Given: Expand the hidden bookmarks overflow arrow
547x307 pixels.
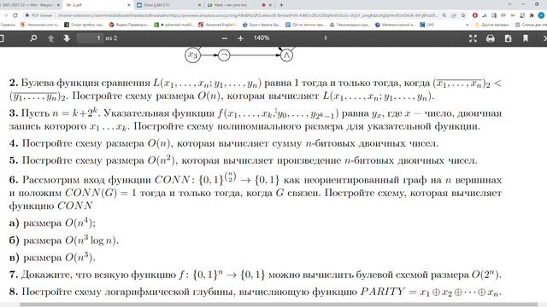Looking at the screenshot, I should tap(468, 25).
